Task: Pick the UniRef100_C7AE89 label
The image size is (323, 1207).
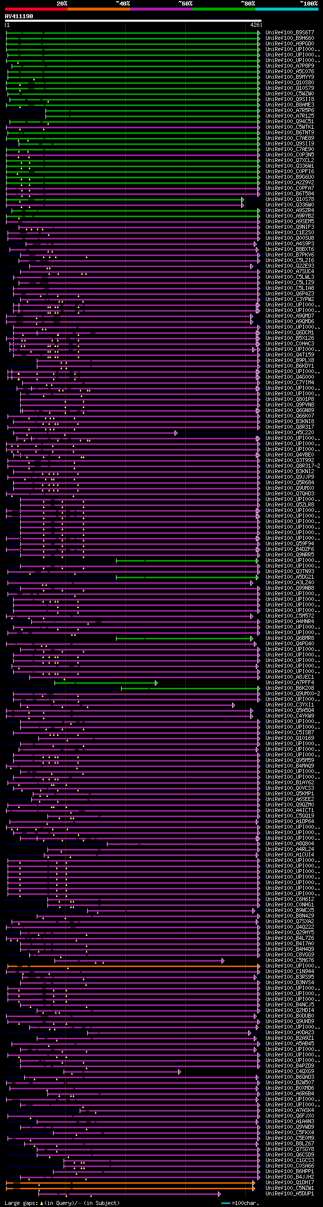Action: 290,138
